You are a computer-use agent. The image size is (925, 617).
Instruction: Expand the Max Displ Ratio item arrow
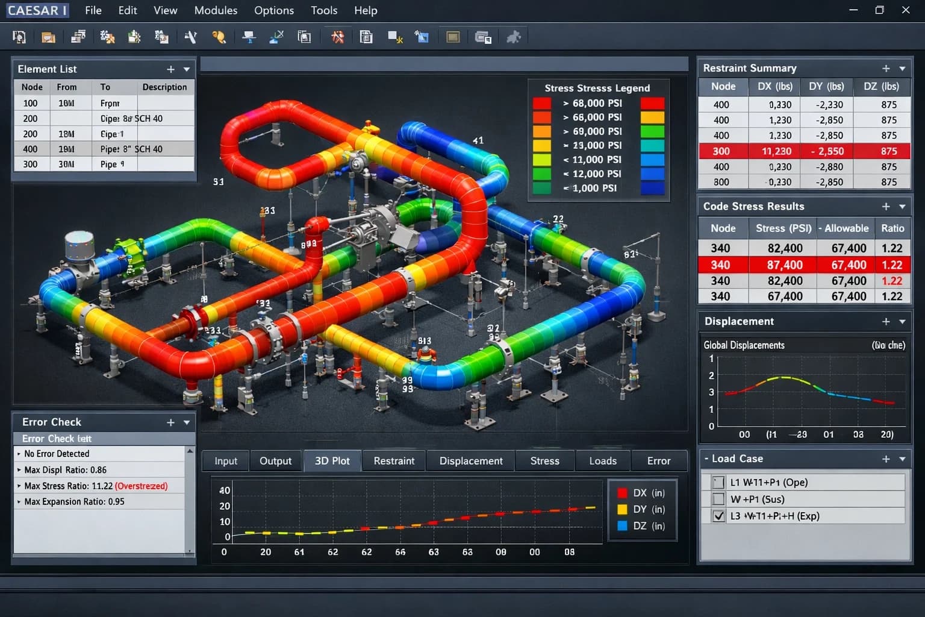point(19,470)
